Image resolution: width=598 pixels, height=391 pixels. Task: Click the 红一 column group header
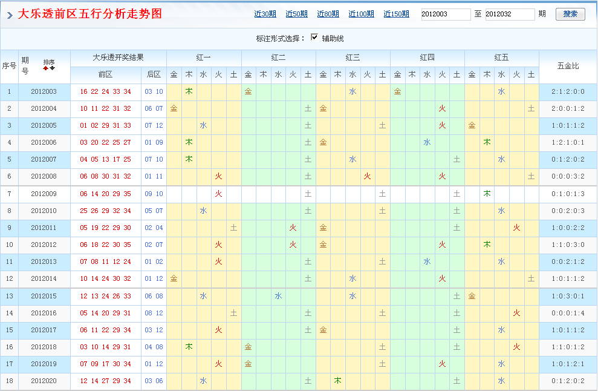(203, 57)
